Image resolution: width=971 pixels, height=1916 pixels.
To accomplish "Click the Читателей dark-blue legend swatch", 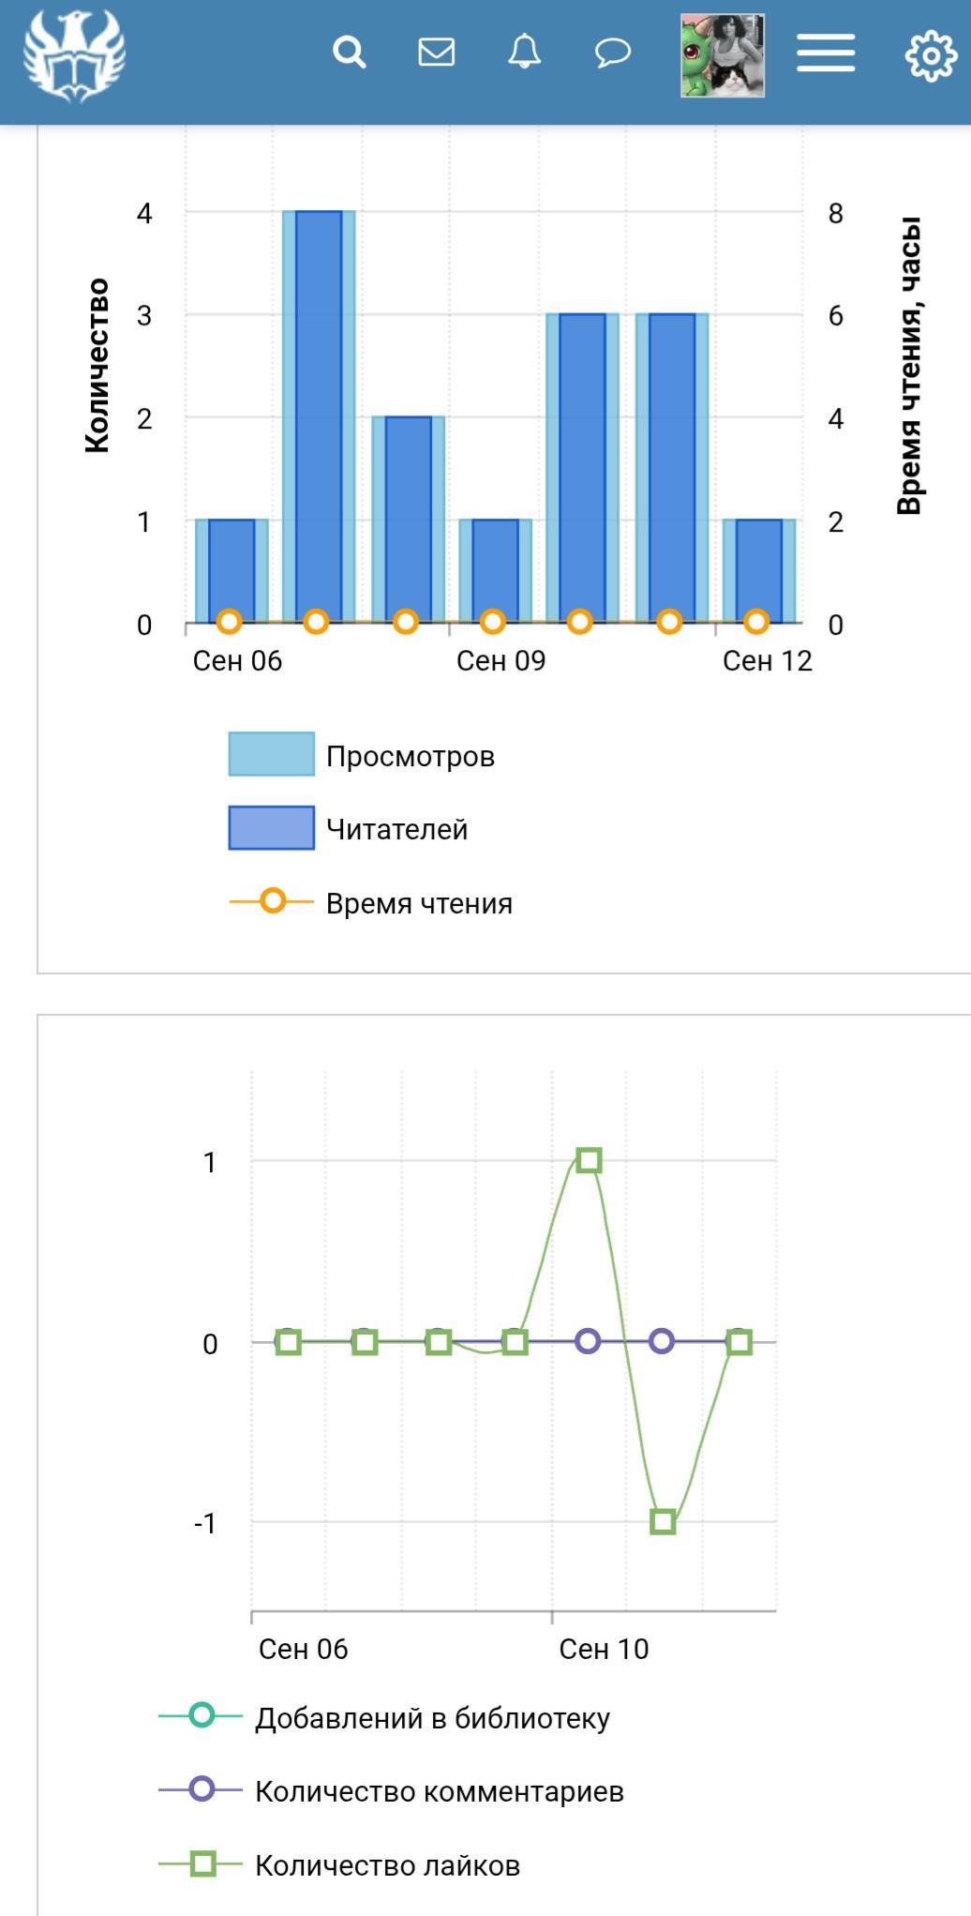I will click(x=271, y=828).
